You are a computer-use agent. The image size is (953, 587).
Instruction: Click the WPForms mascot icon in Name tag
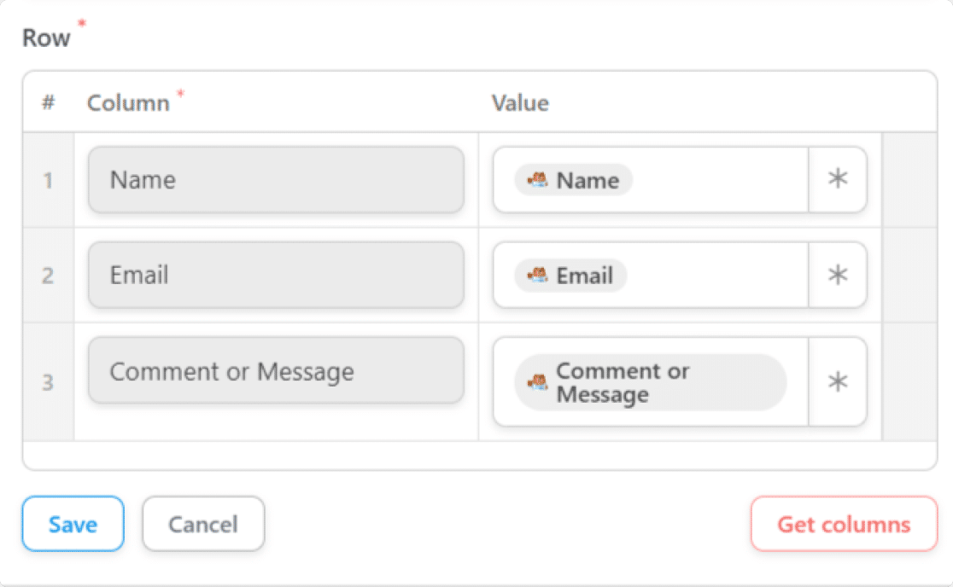click(x=538, y=180)
